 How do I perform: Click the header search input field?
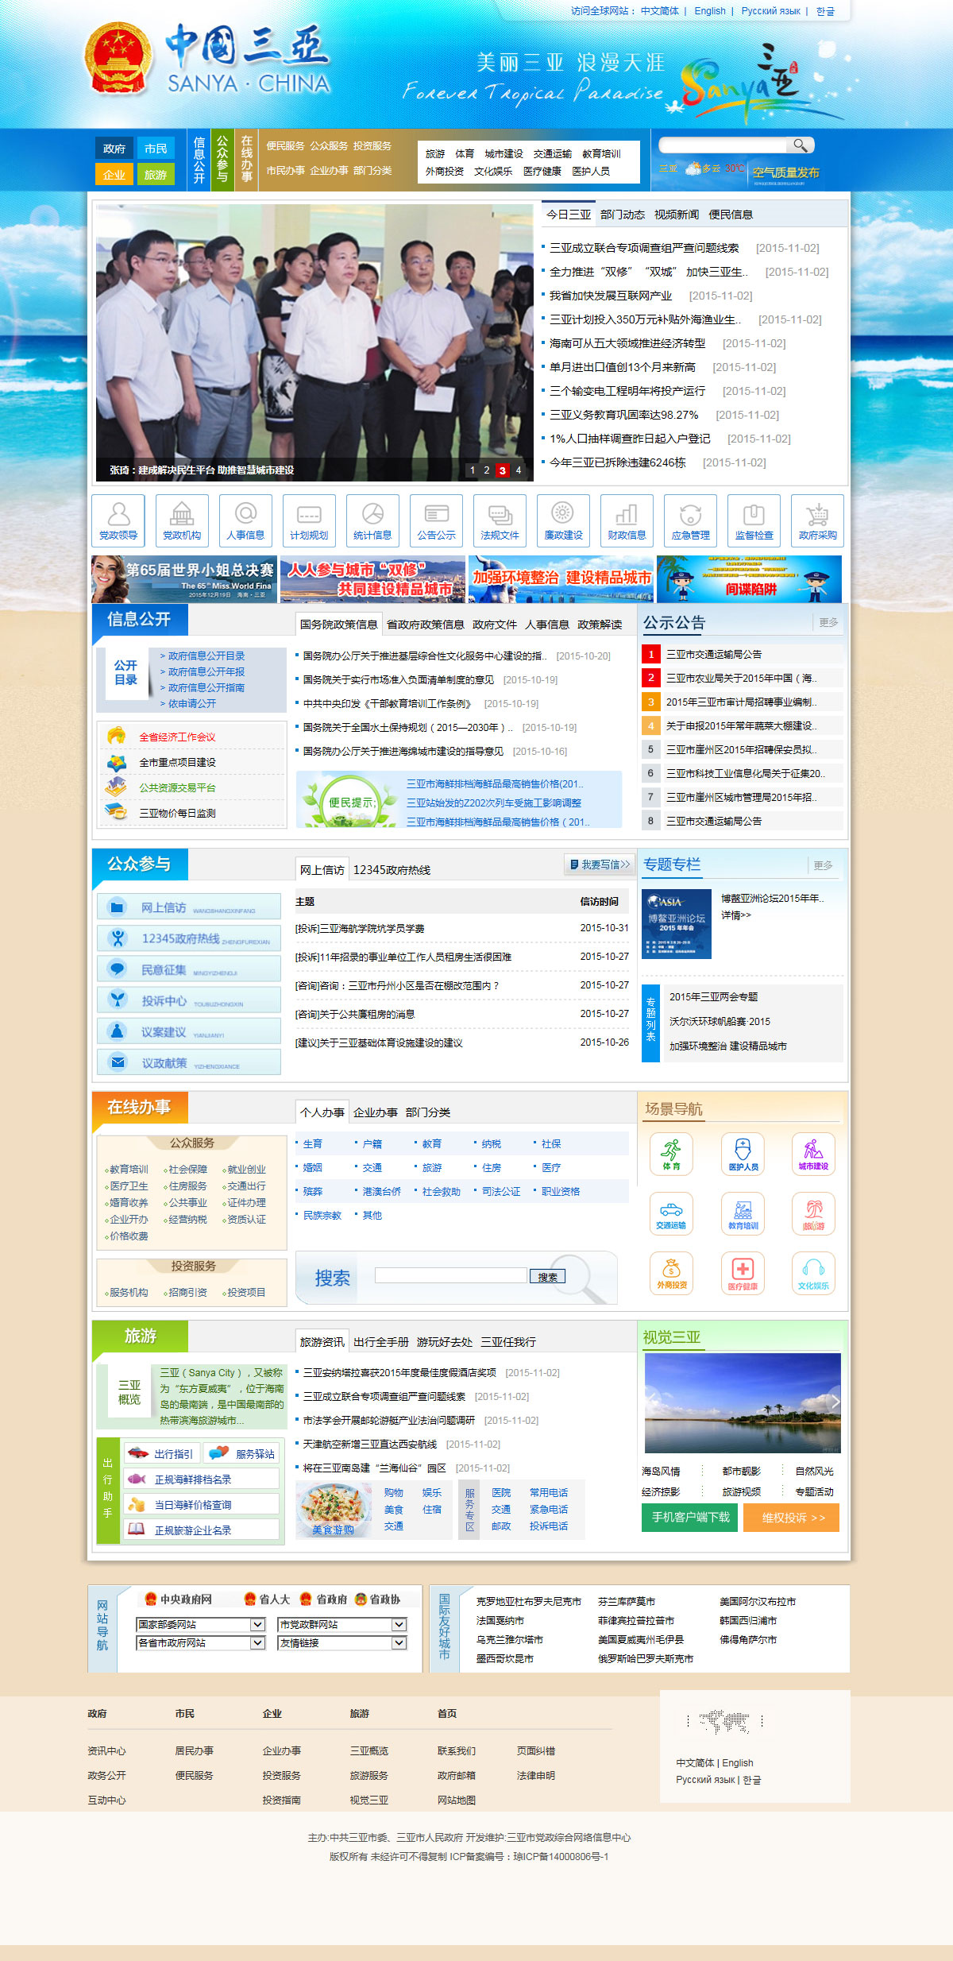click(723, 145)
